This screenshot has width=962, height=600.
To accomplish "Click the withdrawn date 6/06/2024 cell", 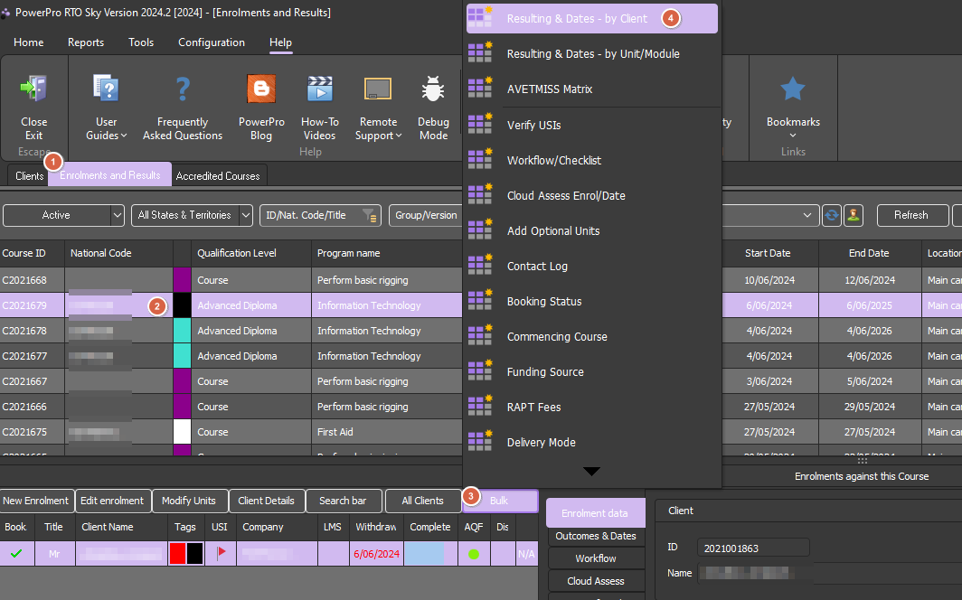I will (376, 553).
